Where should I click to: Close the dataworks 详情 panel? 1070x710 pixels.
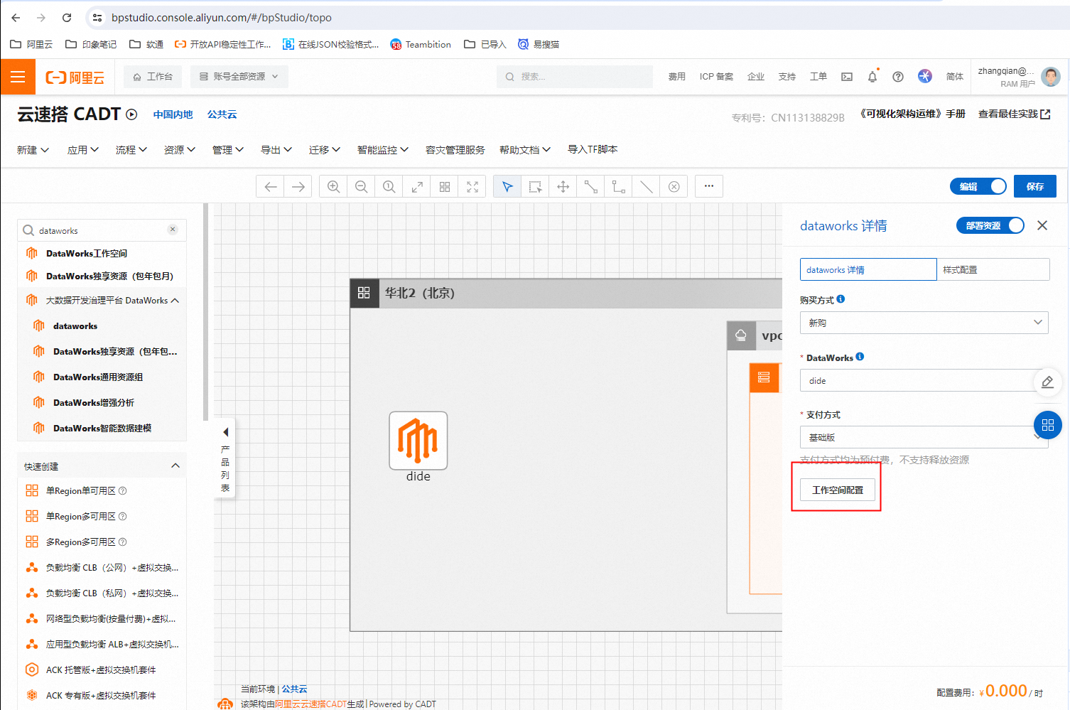coord(1042,225)
